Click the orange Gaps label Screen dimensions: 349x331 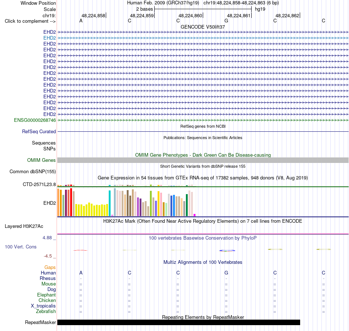[x=50, y=267]
